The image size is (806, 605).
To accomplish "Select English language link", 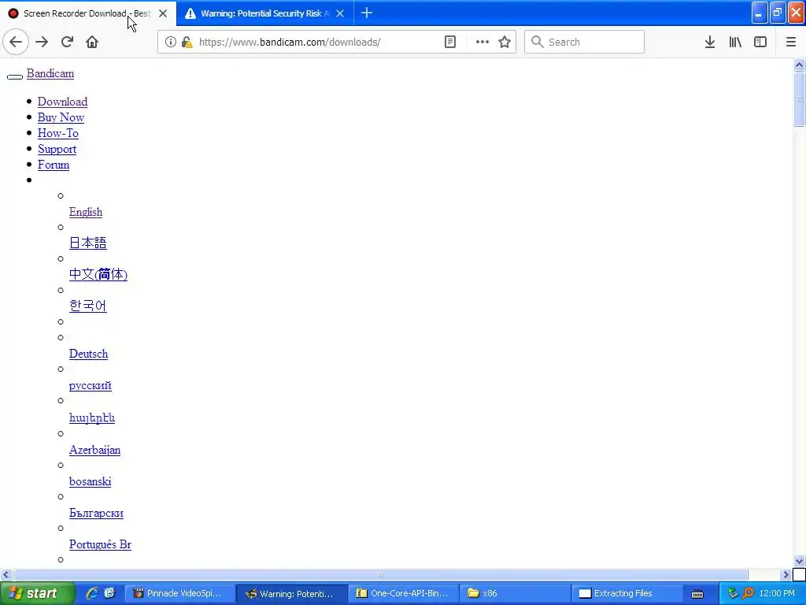I will 86,213.
